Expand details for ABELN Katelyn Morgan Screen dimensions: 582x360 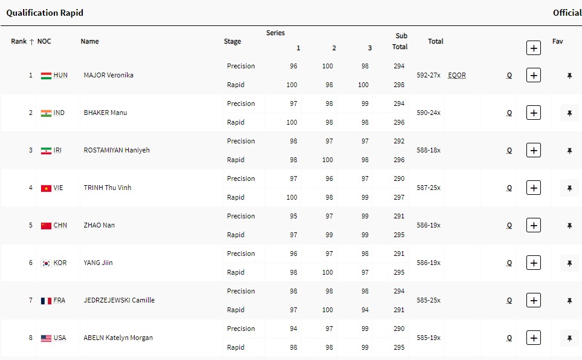click(533, 338)
